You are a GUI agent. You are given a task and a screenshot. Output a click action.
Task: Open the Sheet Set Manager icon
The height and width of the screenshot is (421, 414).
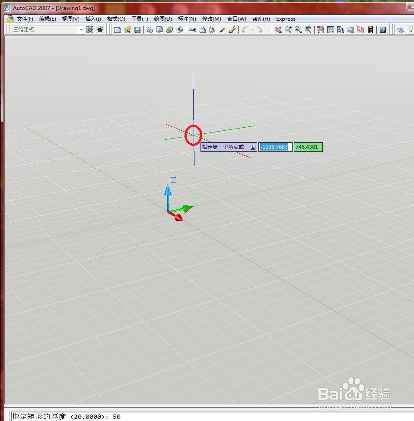350,30
